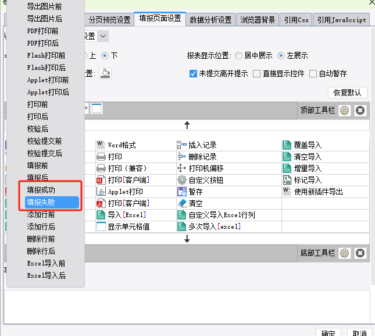
Task: Select 校验提交前 menu entry
Action: click(45, 141)
